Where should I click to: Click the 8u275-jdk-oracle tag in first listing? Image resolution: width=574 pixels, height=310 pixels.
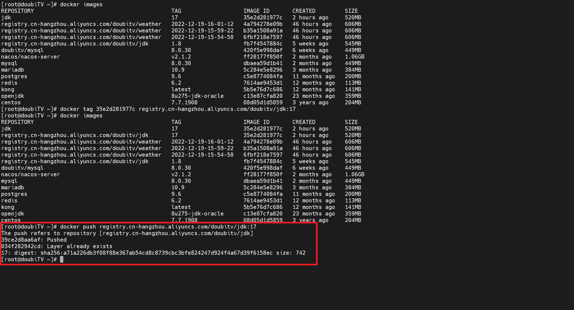(x=197, y=96)
